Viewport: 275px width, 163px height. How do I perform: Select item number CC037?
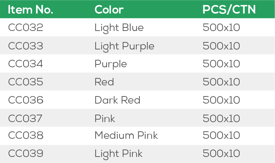point(25,118)
